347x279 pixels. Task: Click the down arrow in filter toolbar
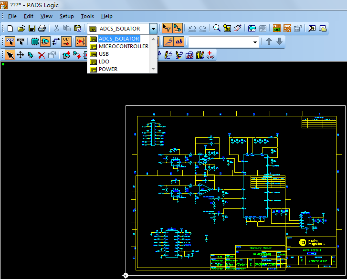pos(280,41)
